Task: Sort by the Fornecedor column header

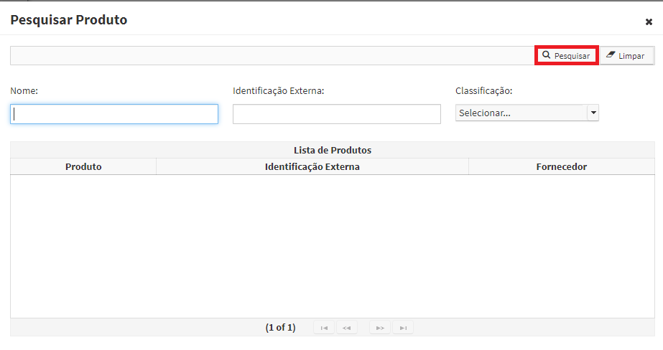Action: 562,167
